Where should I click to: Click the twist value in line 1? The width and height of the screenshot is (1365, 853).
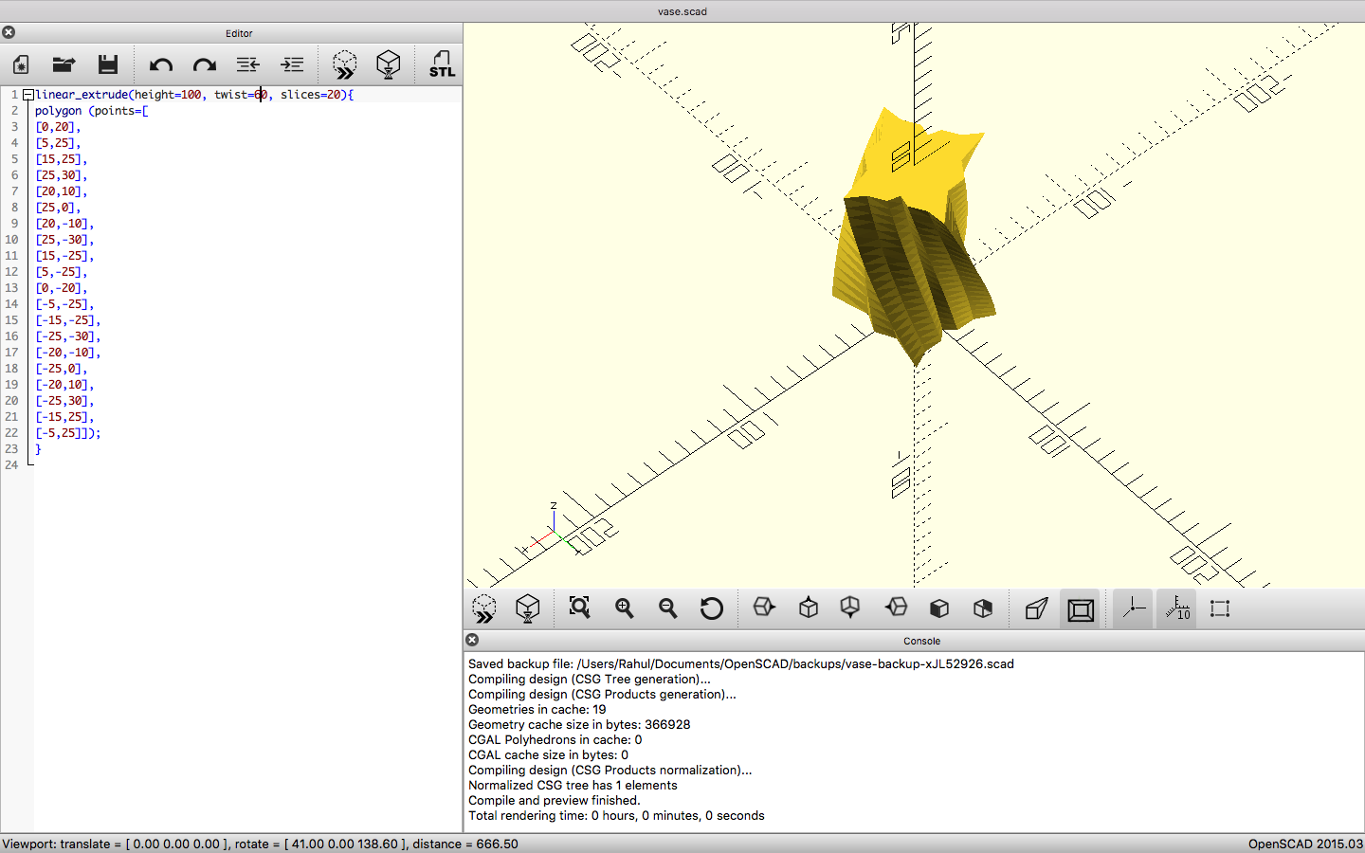point(261,95)
